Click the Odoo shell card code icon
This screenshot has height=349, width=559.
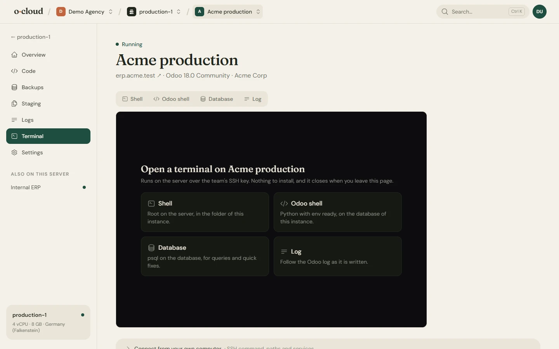tap(284, 204)
